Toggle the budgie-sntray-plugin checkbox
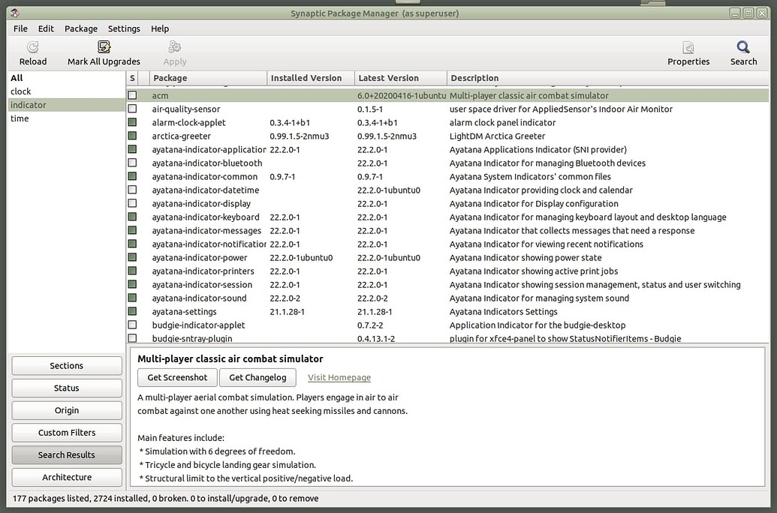Viewport: 777px width, 513px height. point(132,338)
